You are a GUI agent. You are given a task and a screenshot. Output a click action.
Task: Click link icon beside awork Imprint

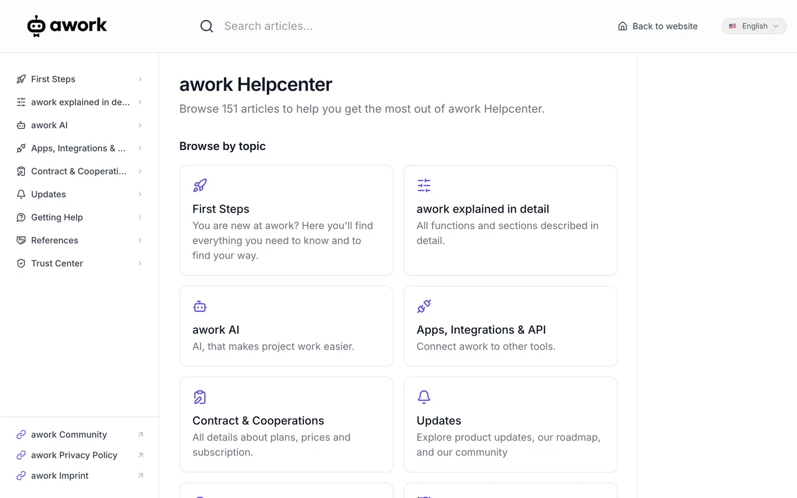pyautogui.click(x=21, y=476)
